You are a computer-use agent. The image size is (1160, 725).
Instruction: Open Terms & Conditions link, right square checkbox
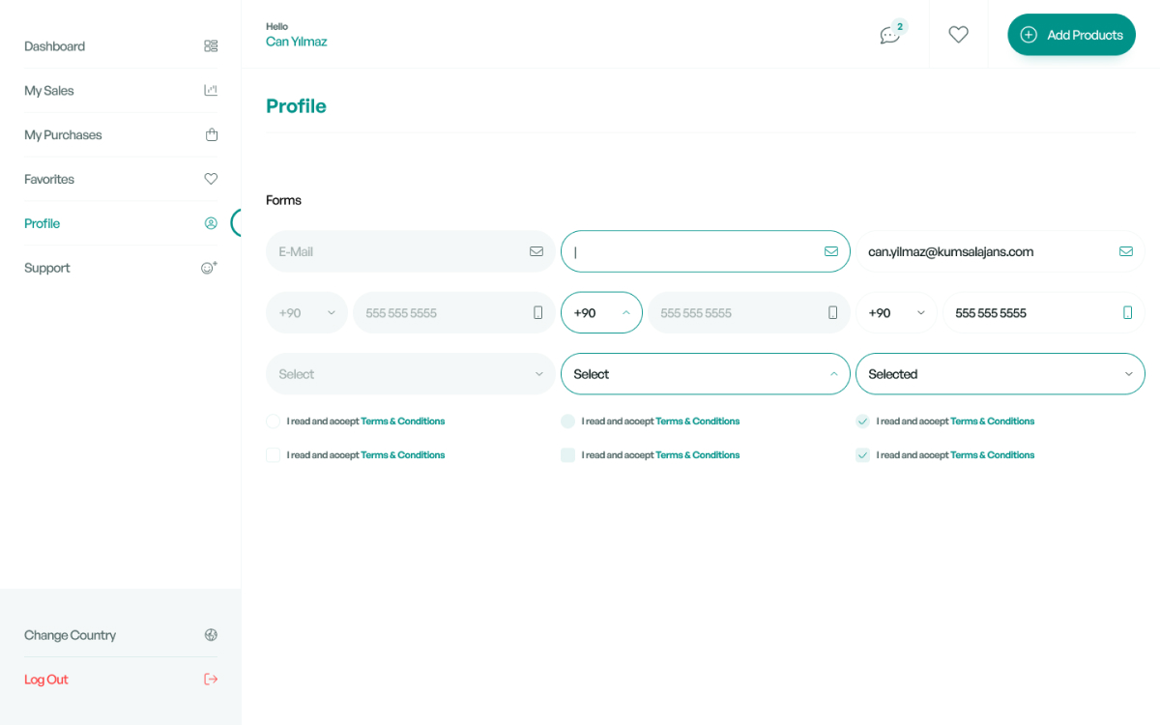pos(993,454)
